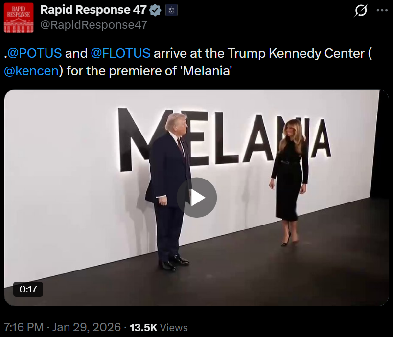Open the Grok explain-post icon

click(361, 11)
